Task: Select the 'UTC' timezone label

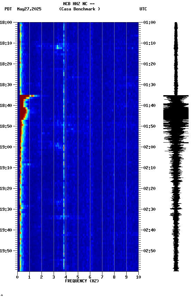Action: 143,9
